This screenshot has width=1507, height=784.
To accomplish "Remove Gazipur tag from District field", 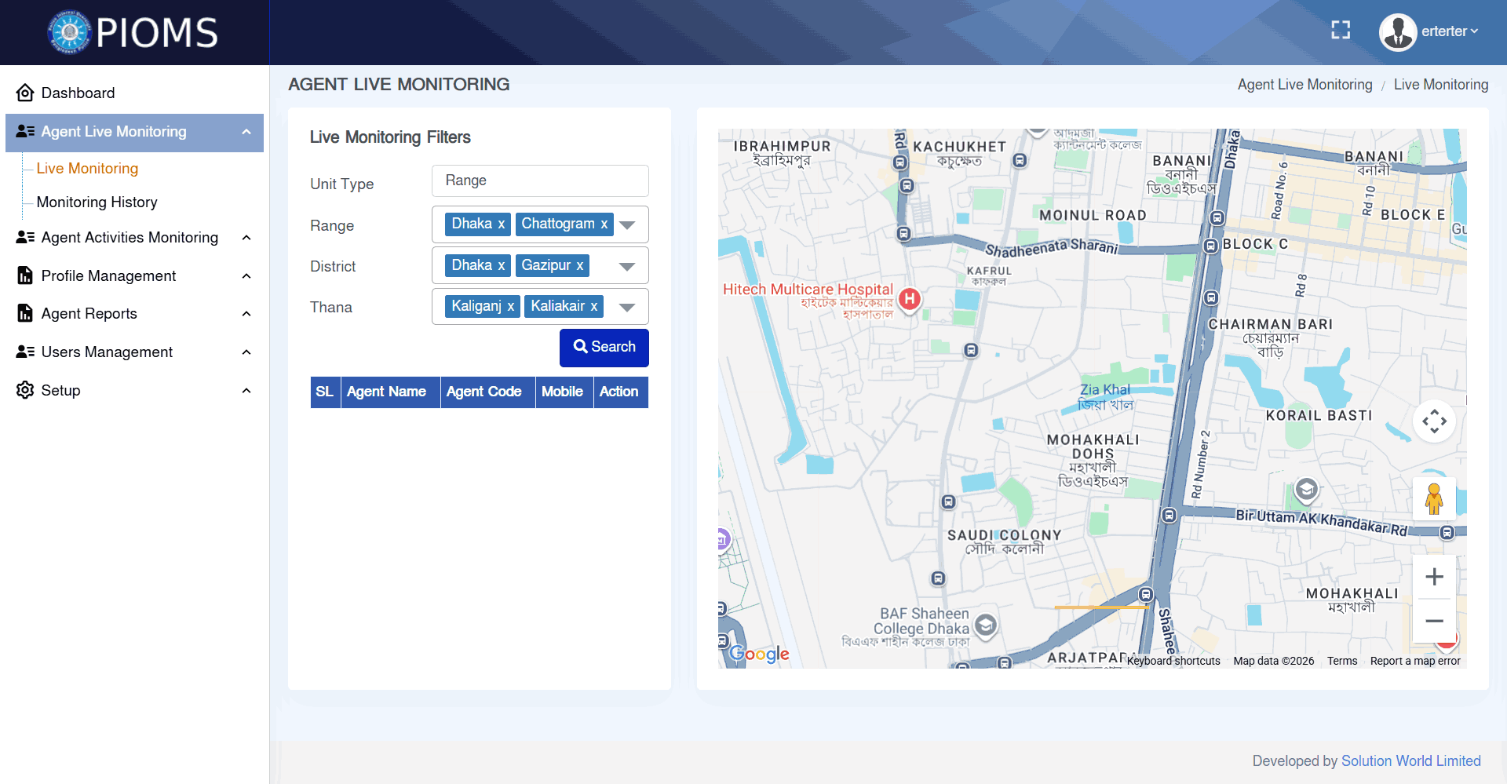I will (580, 266).
